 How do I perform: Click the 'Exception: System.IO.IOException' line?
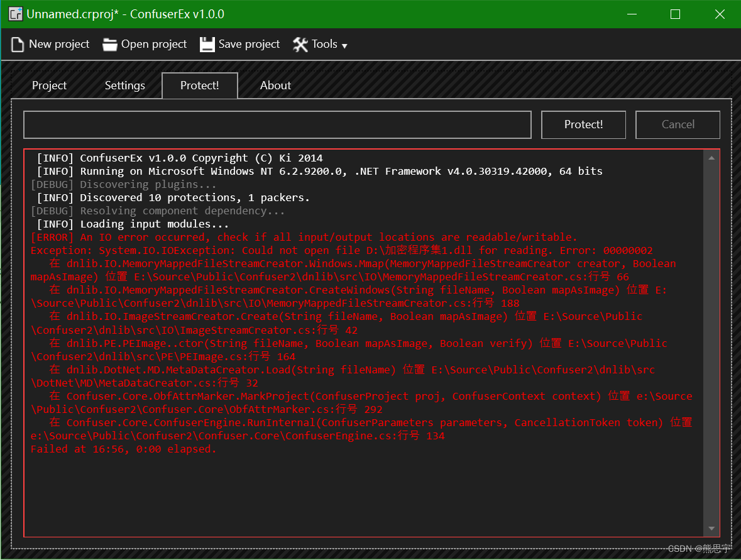pyautogui.click(x=342, y=251)
